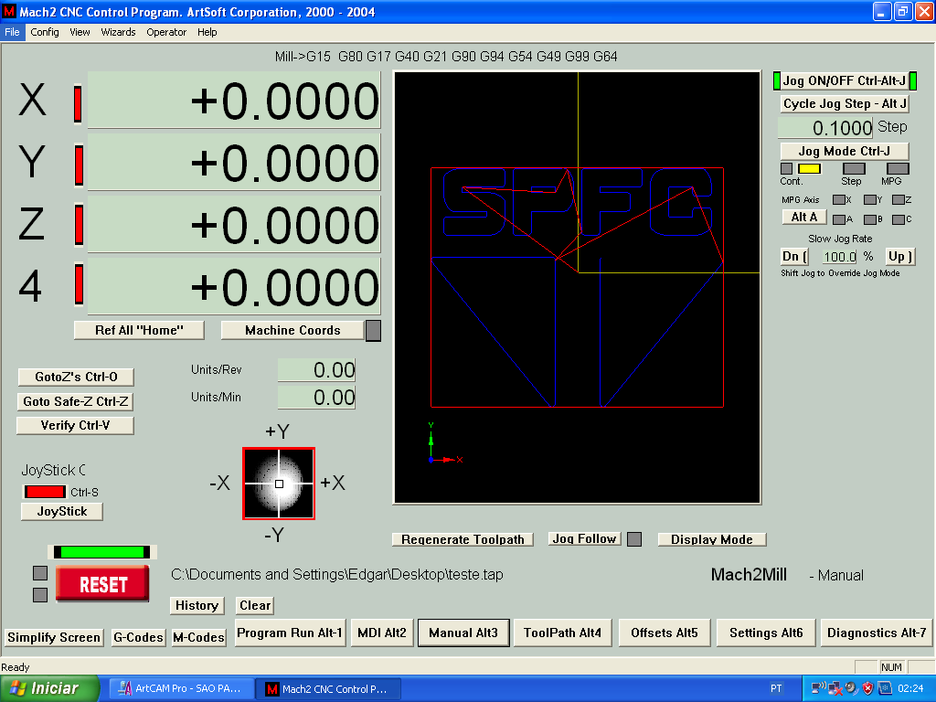Click the joystick XY jog pad
This screenshot has width=936, height=702.
pyautogui.click(x=279, y=484)
